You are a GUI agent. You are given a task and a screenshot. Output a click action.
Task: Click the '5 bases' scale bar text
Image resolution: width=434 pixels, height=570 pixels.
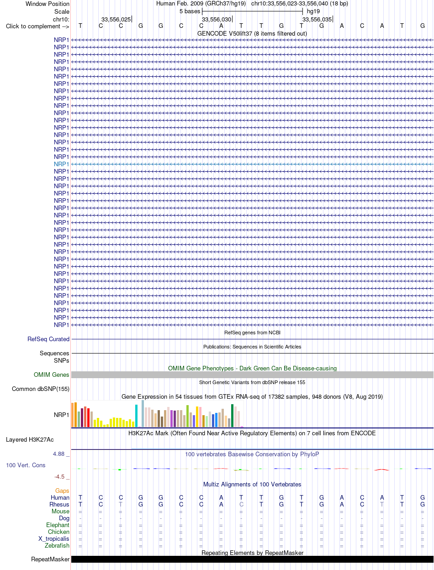(190, 11)
